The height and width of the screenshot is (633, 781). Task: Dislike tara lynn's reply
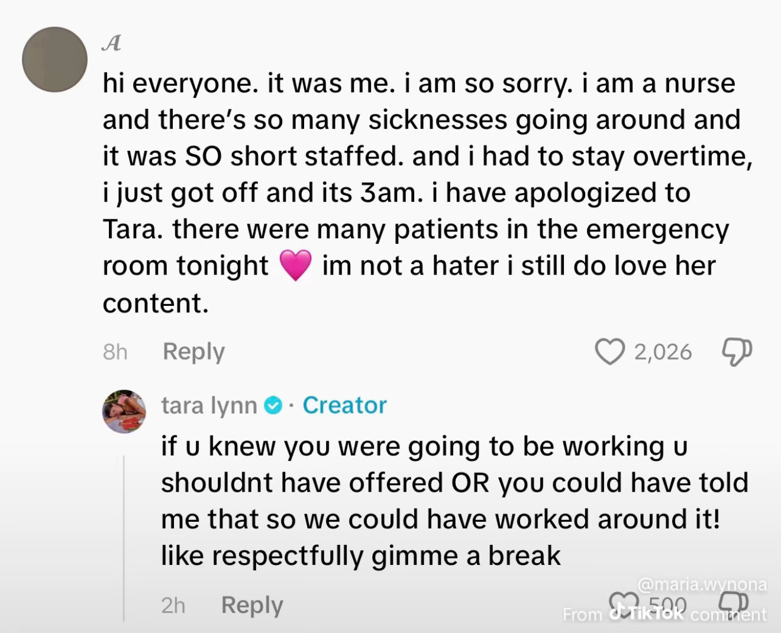(732, 604)
